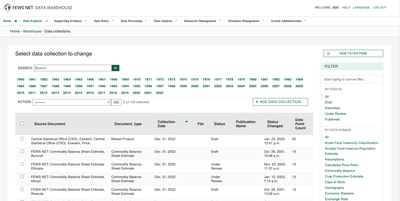Select Commodity Balance domain filter

340,171
